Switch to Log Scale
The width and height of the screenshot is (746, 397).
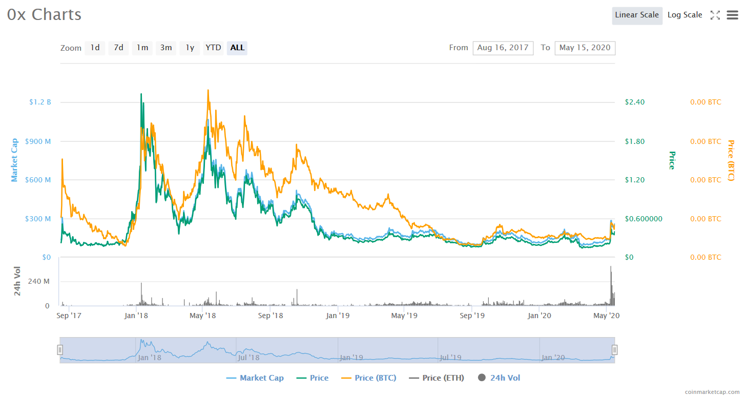(685, 15)
